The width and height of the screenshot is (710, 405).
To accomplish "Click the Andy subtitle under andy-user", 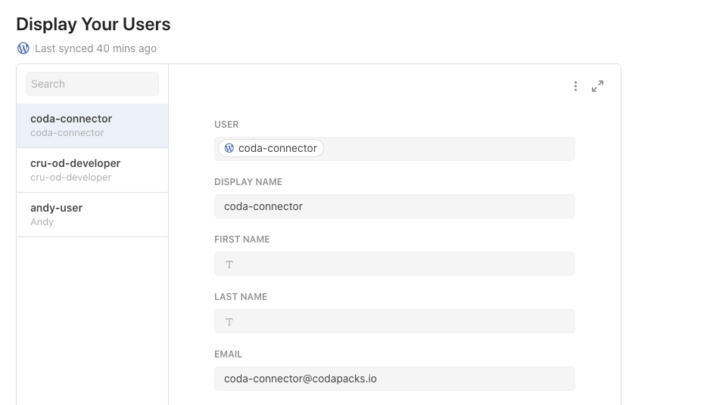I will click(42, 222).
